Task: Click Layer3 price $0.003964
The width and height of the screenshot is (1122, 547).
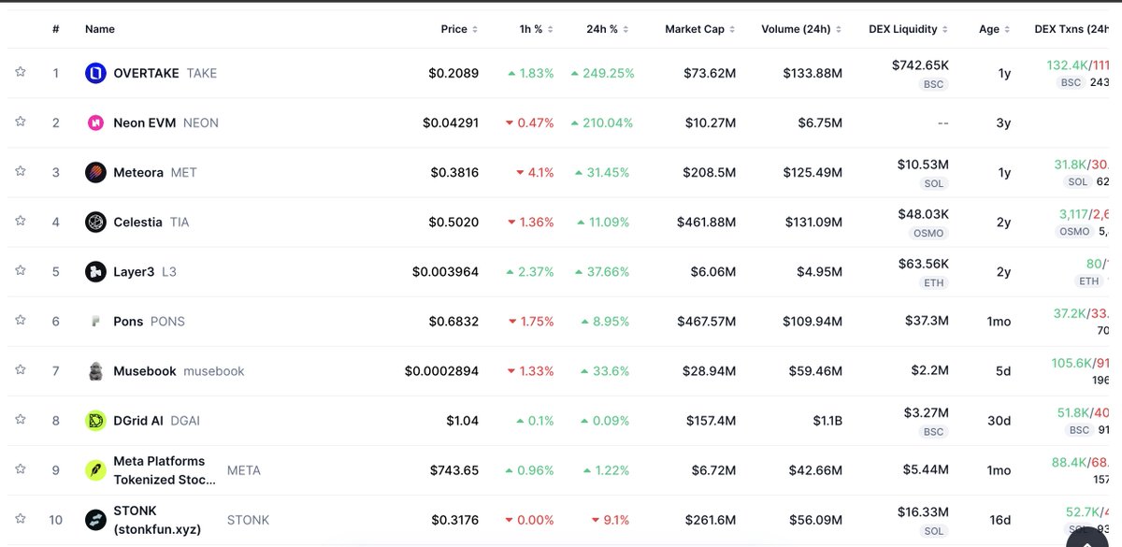Action: click(445, 271)
